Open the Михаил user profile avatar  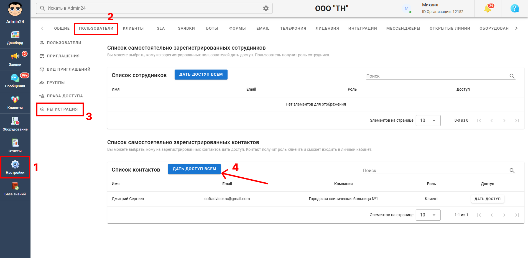coord(406,9)
